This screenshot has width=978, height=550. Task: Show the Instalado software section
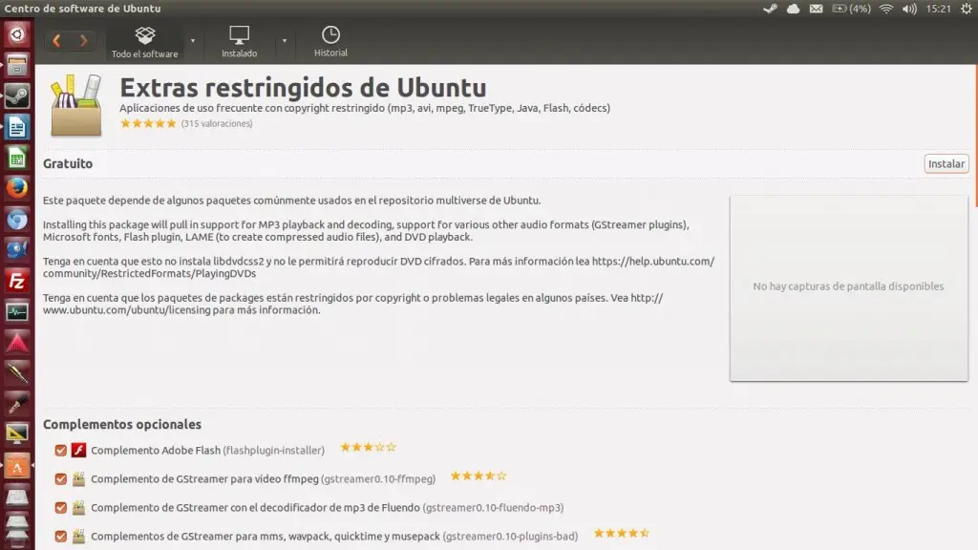[x=240, y=42]
